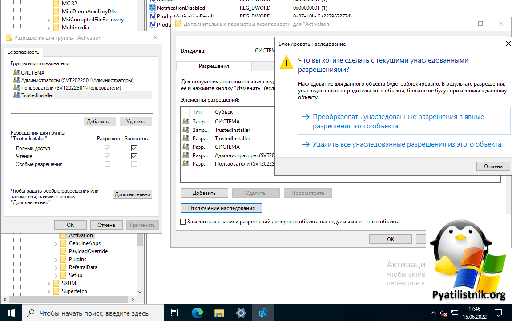Click the muted volume tray icon

click(x=443, y=313)
